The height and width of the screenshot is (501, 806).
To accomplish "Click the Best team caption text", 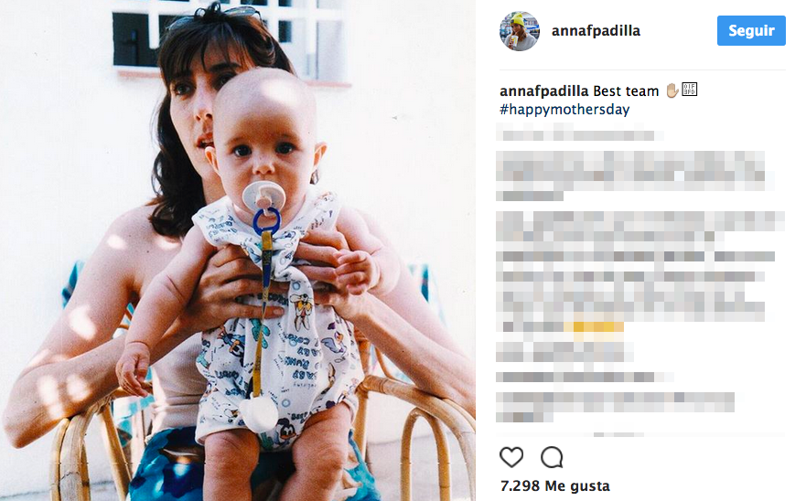I will pyautogui.click(x=626, y=91).
